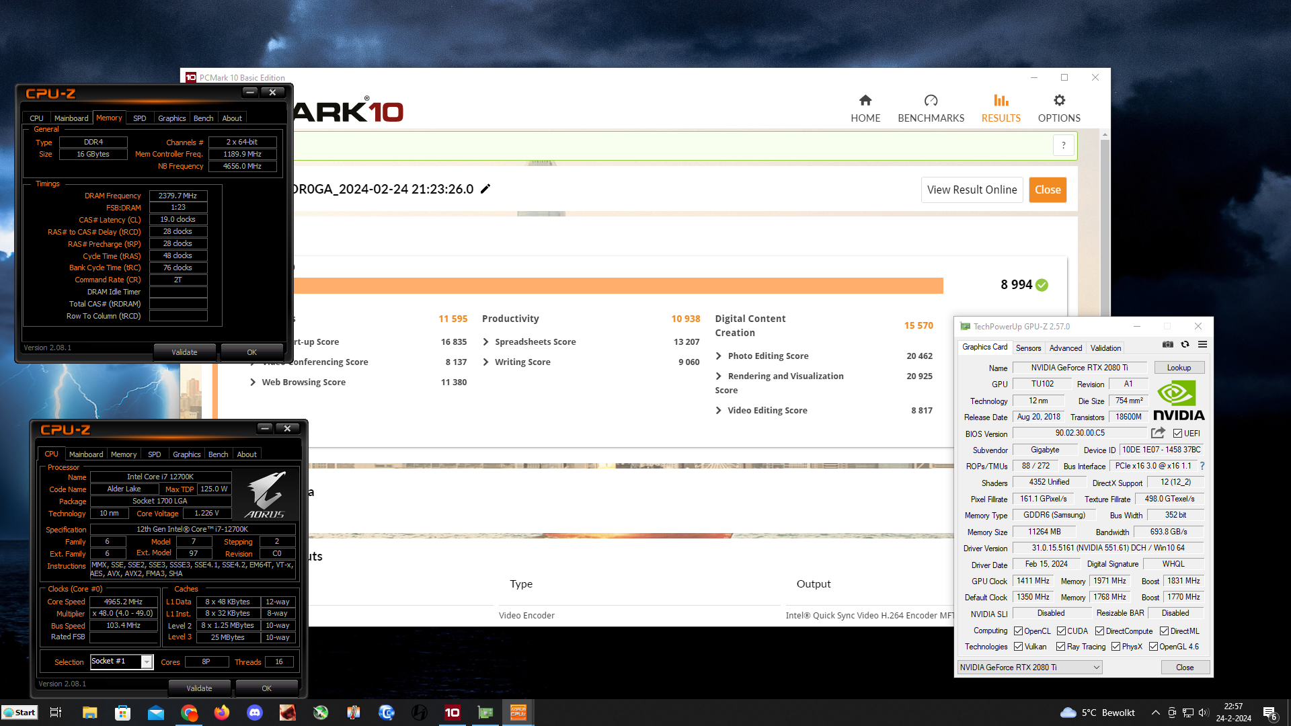This screenshot has height=726, width=1291.
Task: Switch to Sensors tab in GPU-Z
Action: pos(1028,348)
